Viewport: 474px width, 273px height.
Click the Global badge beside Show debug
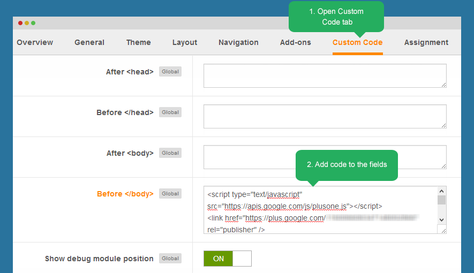170,259
